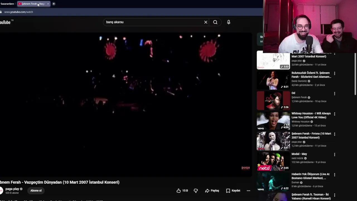Screen dimensions: 357x201
Task: Like the video with thumbs-up icon
Action: point(178,191)
